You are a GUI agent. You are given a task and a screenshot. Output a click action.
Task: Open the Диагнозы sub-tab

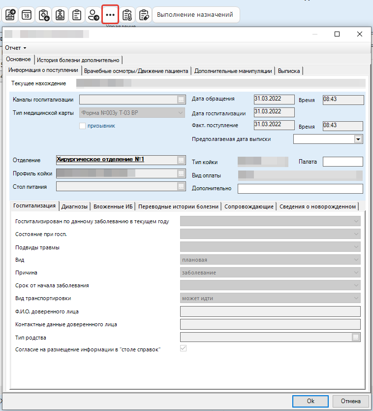(x=75, y=206)
